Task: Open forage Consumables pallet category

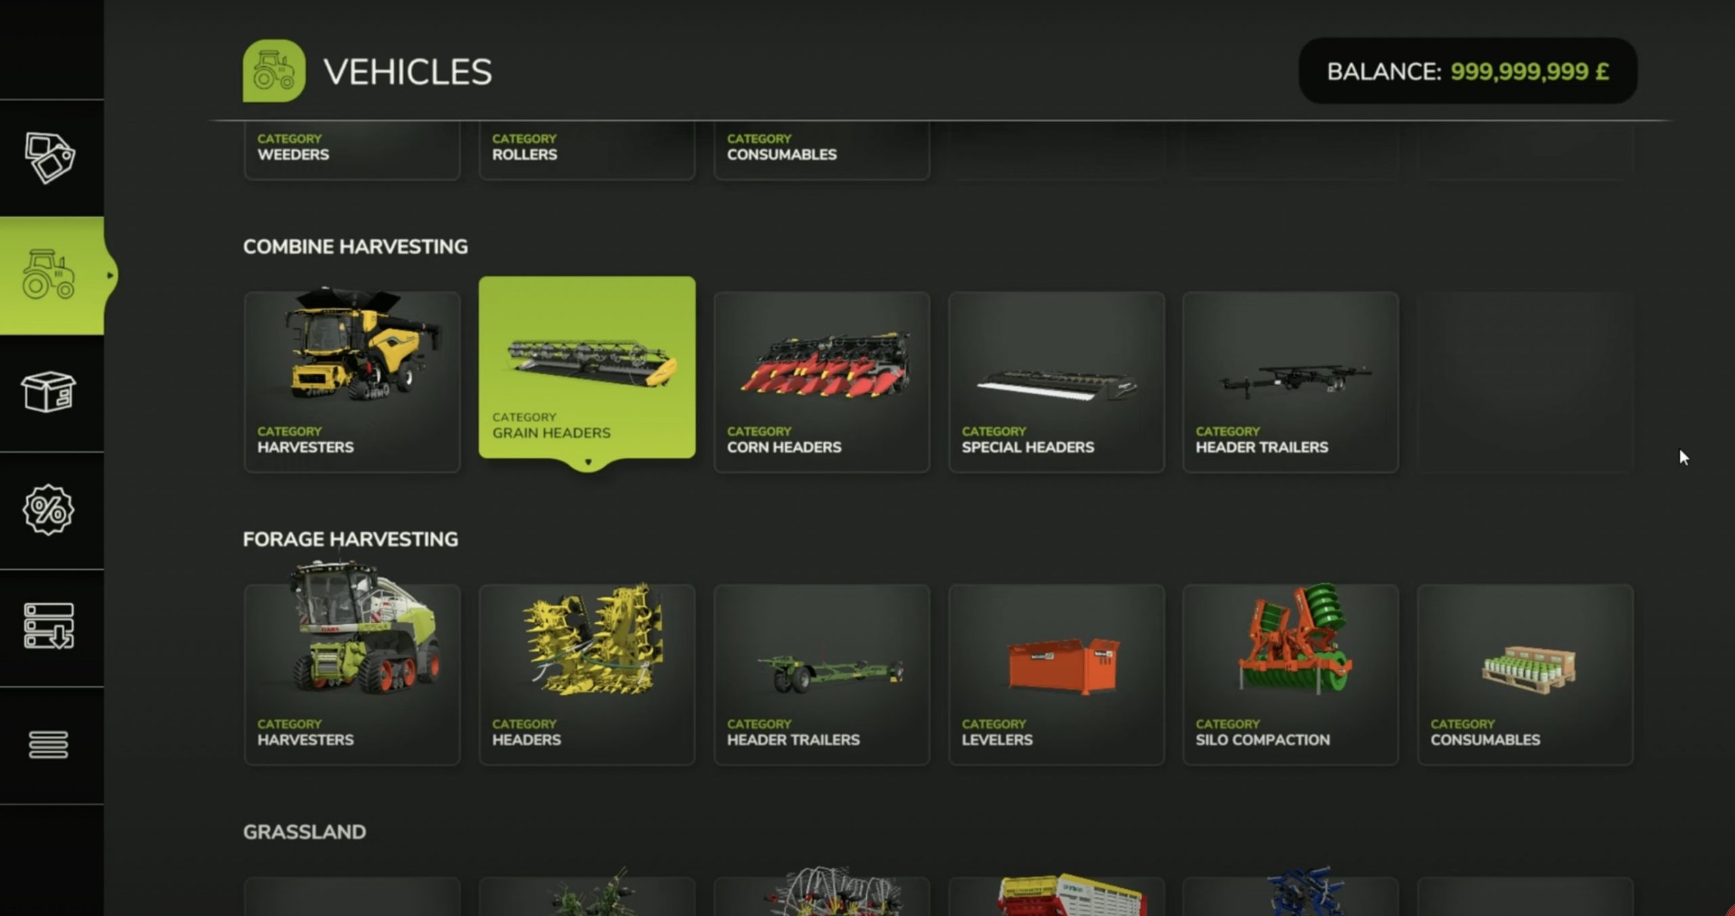Action: 1525,675
